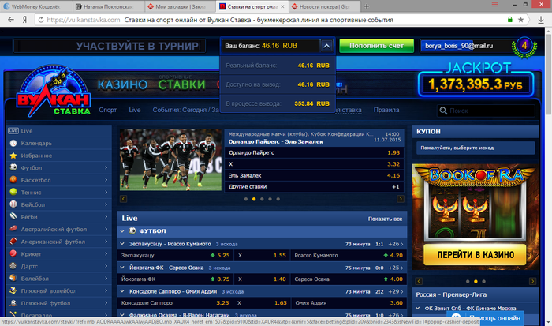Select the Волейбол sport in sidebar
The width and height of the screenshot is (552, 326).
(59, 279)
